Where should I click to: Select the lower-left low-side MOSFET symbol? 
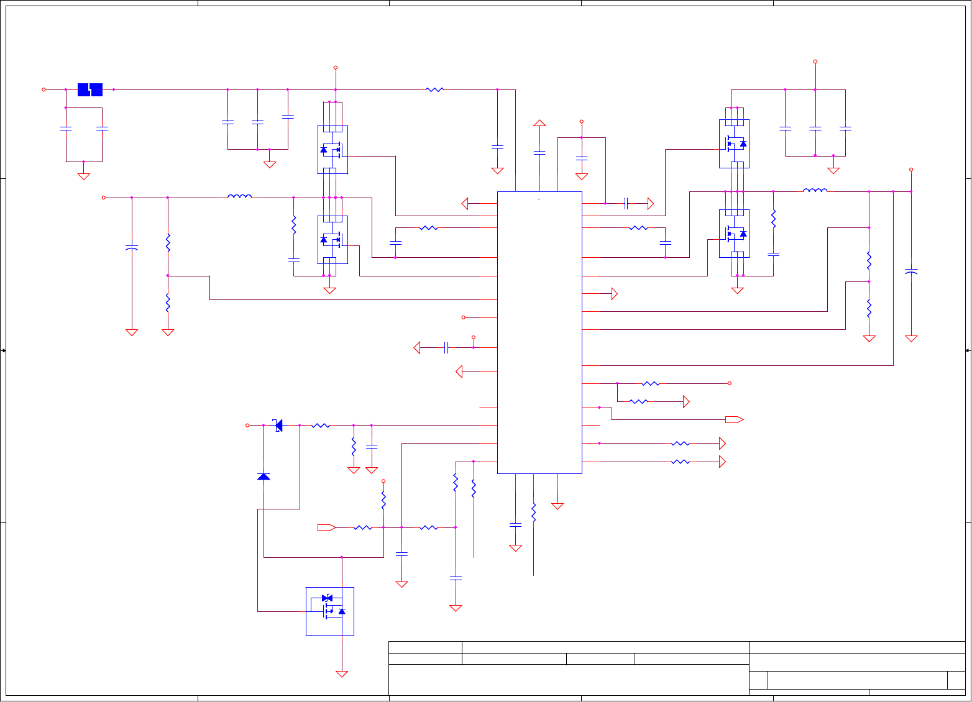point(332,240)
